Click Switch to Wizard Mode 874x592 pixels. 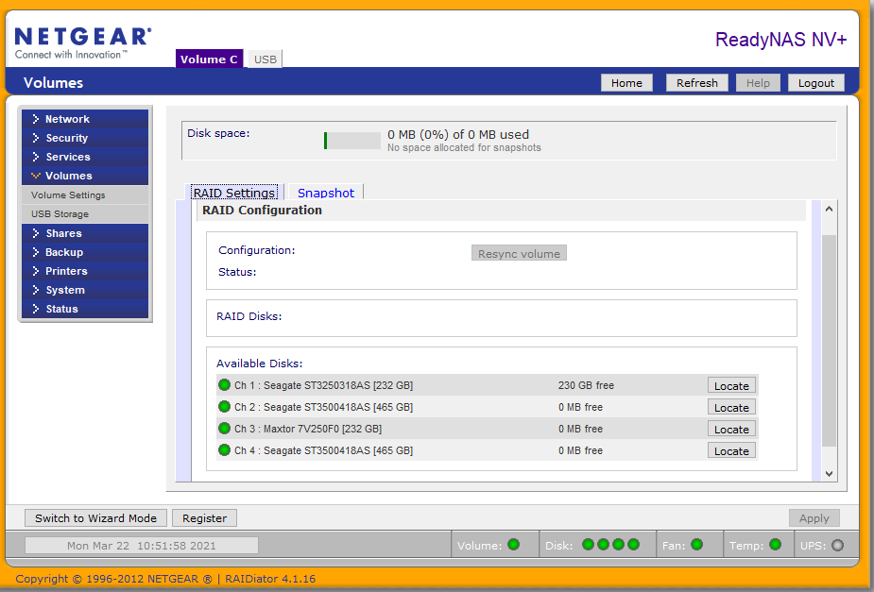point(95,518)
